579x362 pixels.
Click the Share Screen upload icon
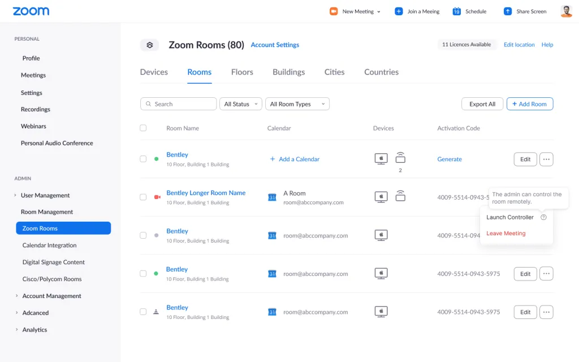pos(508,11)
